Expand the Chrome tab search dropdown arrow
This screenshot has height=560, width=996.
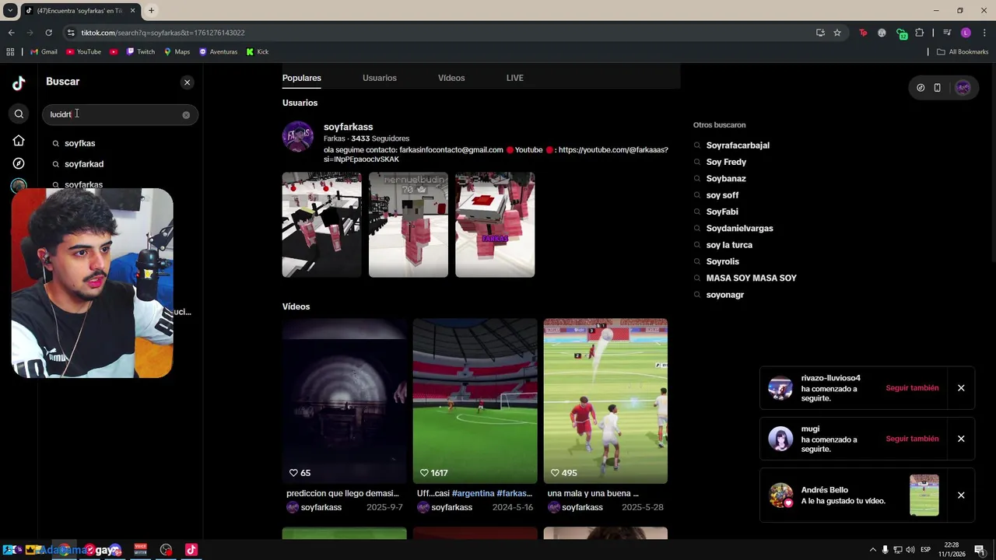coord(10,11)
